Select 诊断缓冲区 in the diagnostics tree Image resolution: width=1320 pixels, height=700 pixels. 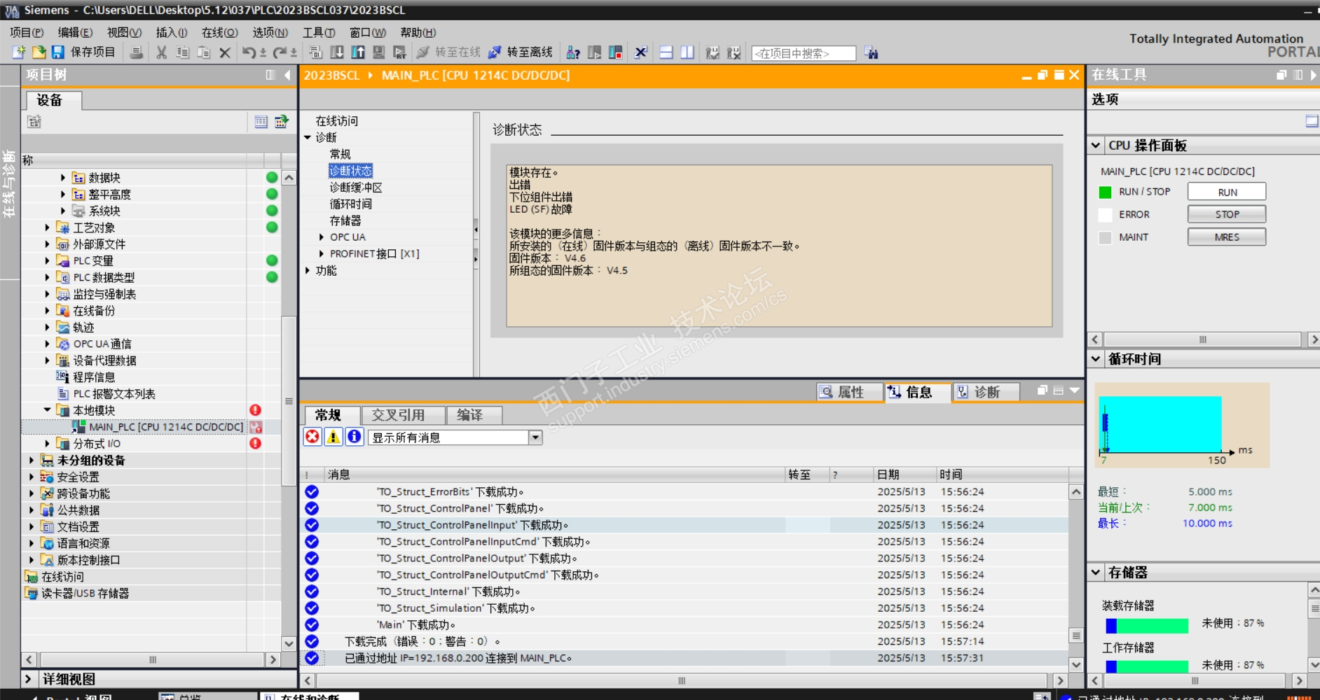356,188
